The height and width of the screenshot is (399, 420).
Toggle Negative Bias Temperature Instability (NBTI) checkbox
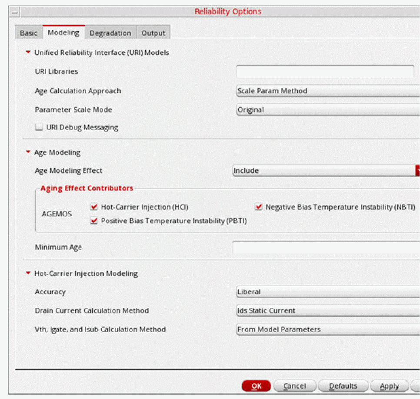click(259, 207)
